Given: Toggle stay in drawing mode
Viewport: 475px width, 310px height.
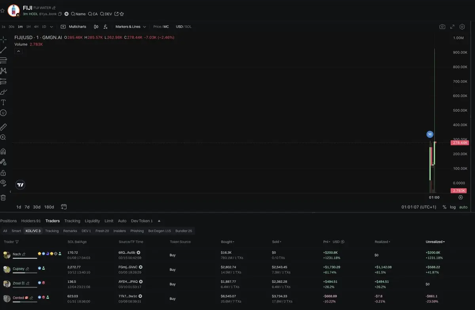Looking at the screenshot, I should tap(3, 162).
